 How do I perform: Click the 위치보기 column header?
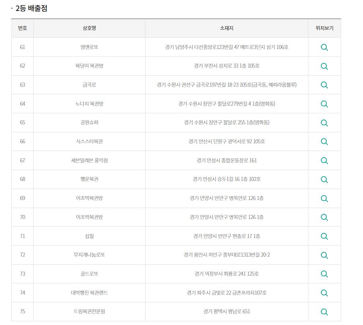324,28
